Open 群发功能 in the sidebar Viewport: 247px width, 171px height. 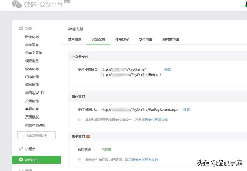pyautogui.click(x=32, y=37)
